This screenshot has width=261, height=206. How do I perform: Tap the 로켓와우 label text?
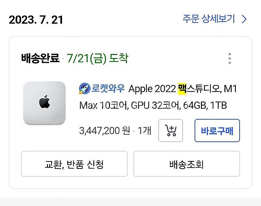(107, 89)
